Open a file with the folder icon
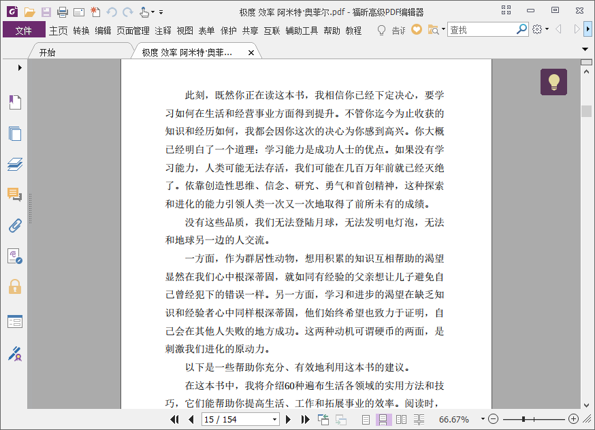Screen dimensions: 595x430 [29, 12]
